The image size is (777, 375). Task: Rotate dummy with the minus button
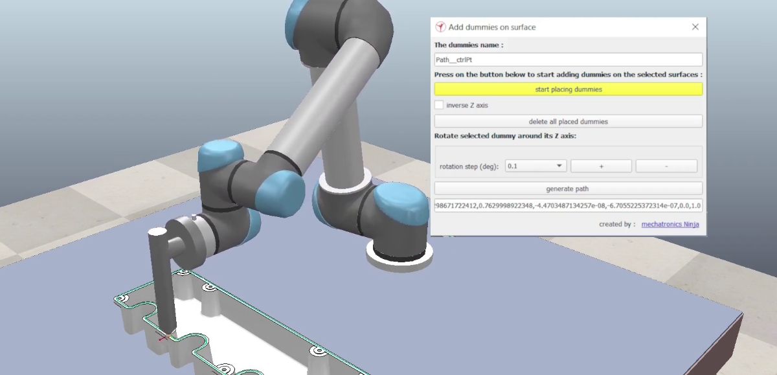point(666,166)
